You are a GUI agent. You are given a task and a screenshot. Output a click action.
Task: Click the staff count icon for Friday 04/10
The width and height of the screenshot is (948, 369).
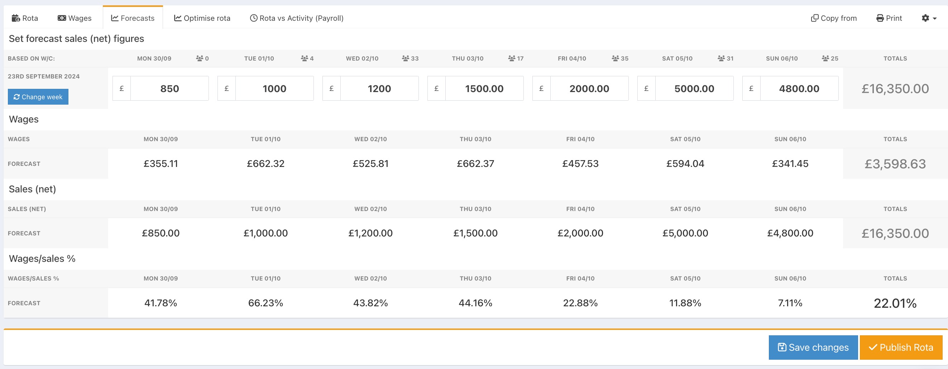pos(615,58)
